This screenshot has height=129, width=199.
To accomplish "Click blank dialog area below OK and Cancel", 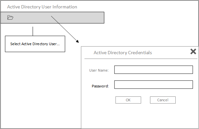I will pos(139,116).
